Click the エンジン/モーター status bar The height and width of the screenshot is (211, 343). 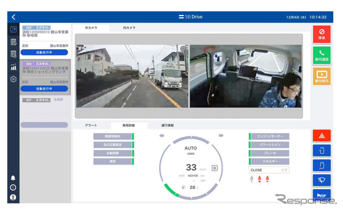[x=269, y=136]
